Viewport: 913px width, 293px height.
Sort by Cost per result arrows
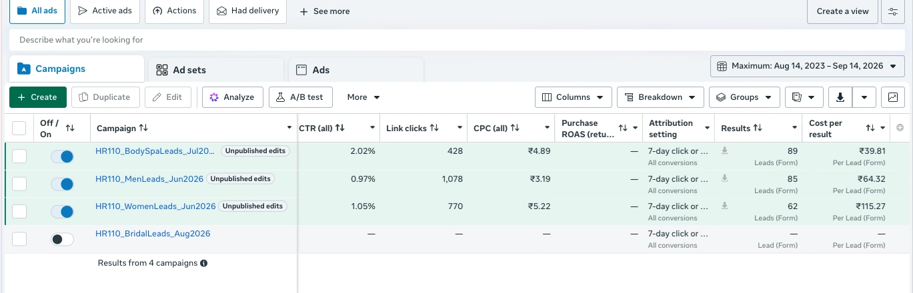[x=870, y=128]
